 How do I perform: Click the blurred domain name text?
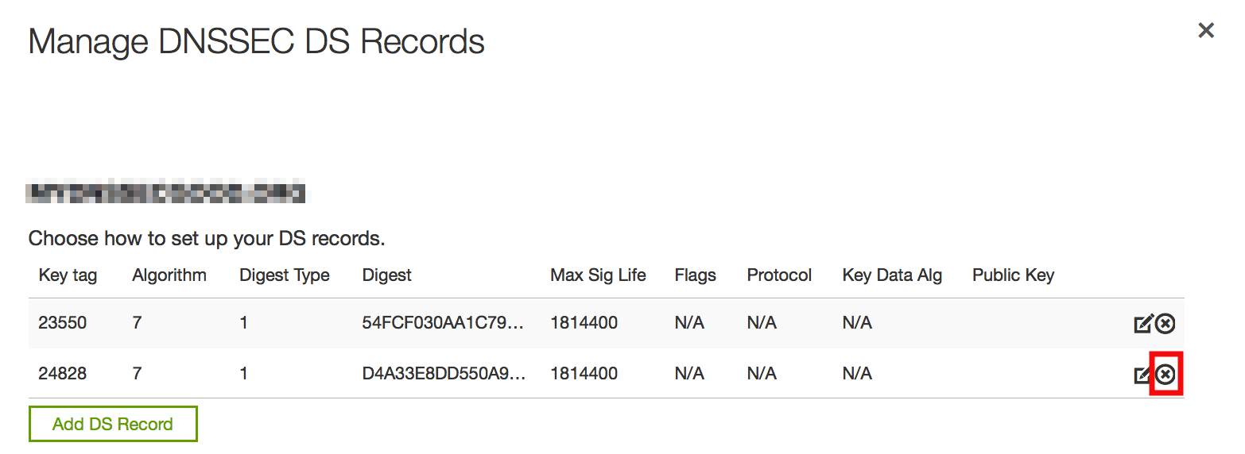point(166,193)
